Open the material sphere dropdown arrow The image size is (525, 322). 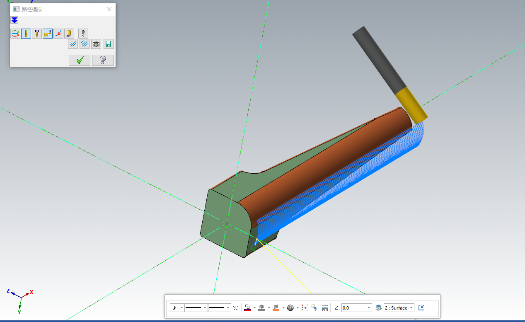[298, 308]
